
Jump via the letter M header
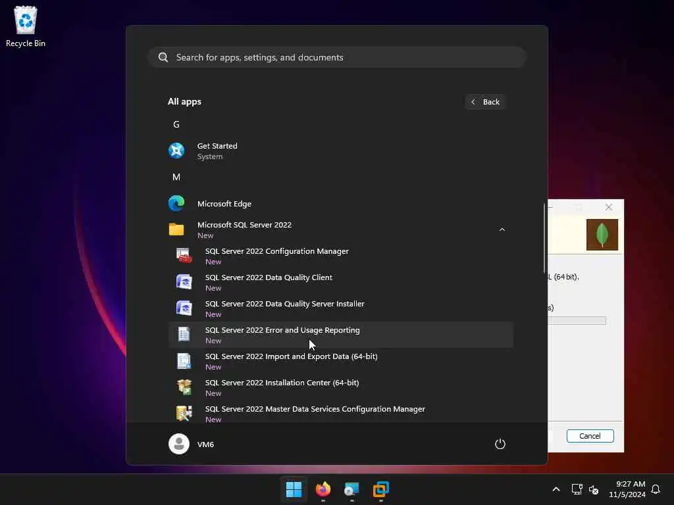[176, 177]
